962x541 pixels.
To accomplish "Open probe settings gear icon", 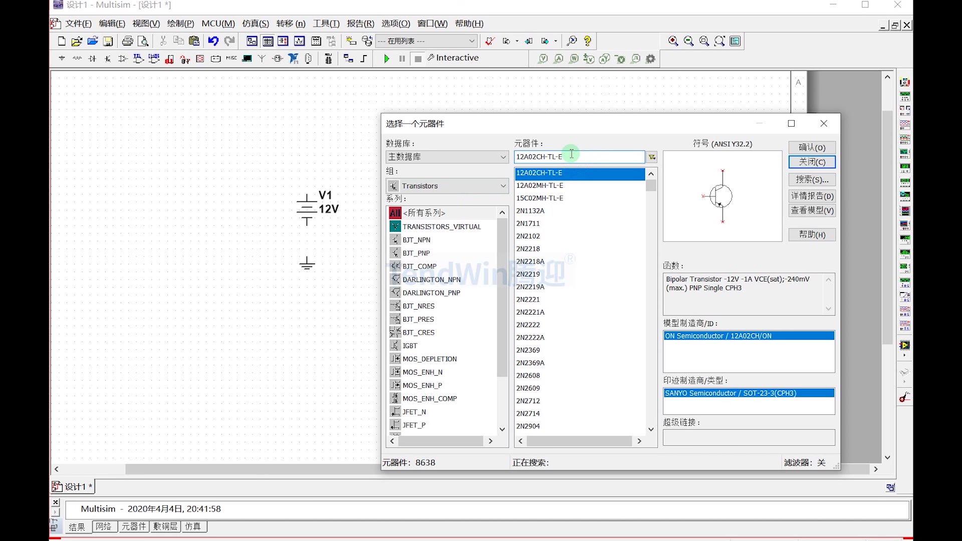I will (x=651, y=59).
